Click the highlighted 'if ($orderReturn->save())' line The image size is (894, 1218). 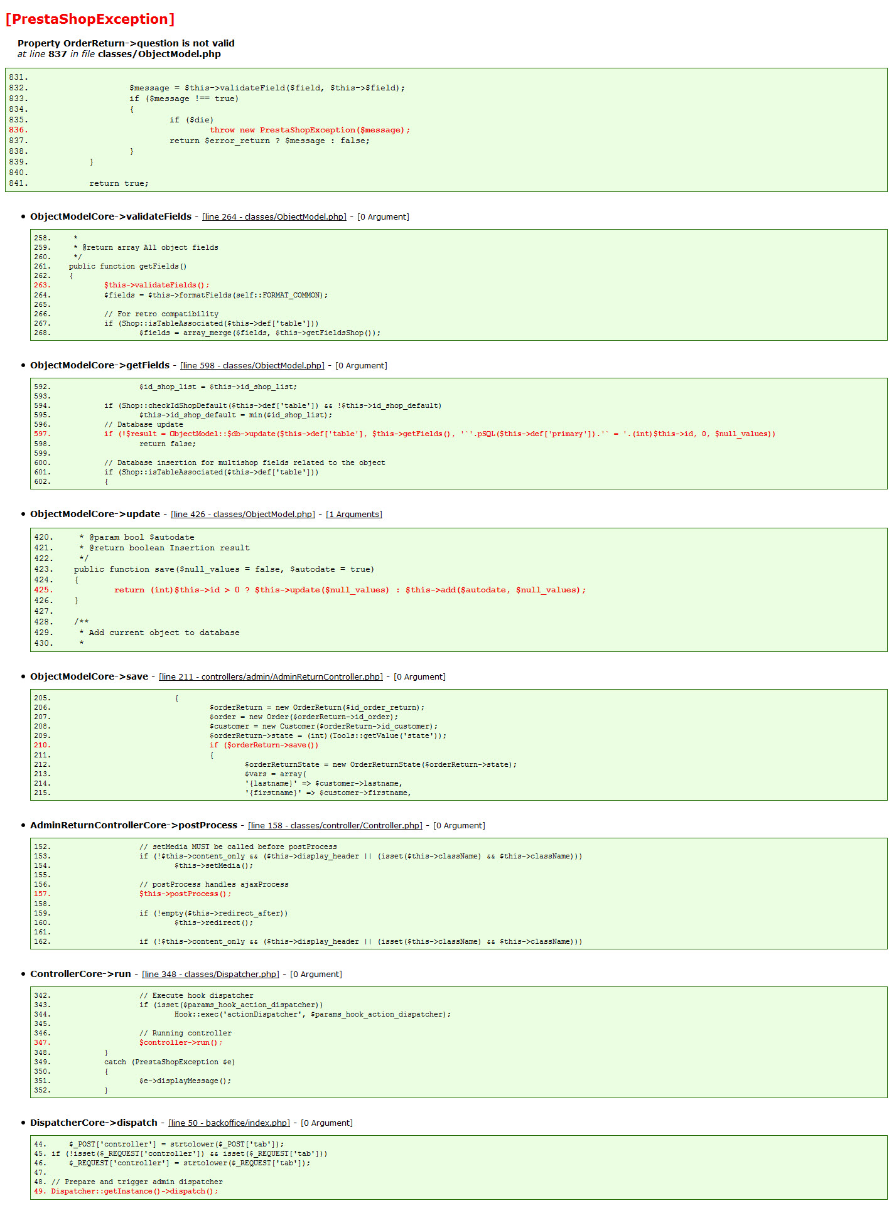[x=264, y=745]
